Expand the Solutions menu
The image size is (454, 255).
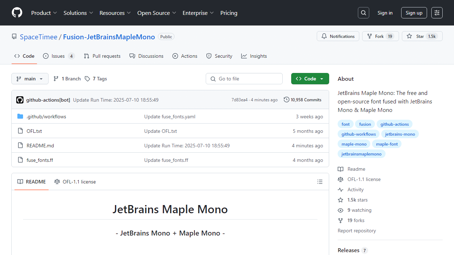pos(78,13)
